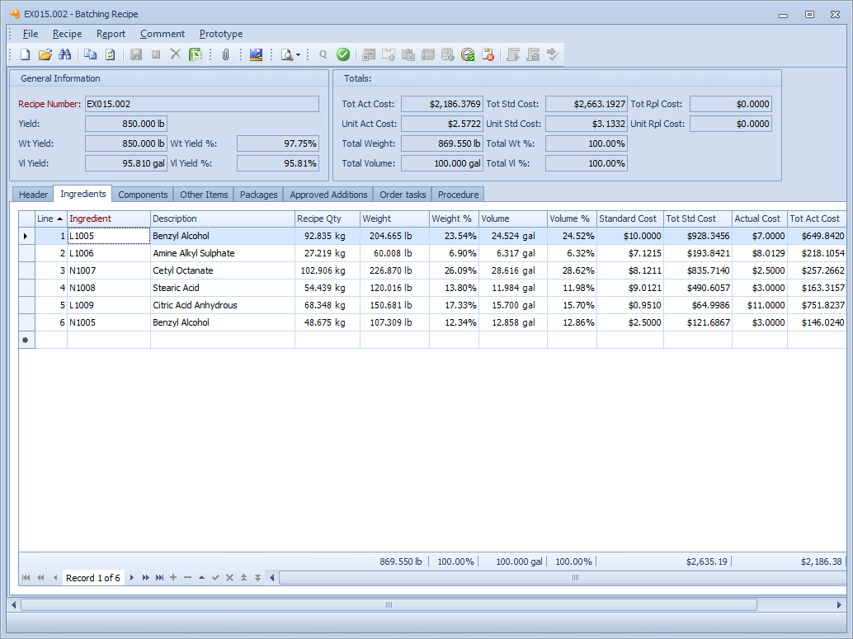Viewport: 853px width, 639px height.
Task: Cancel the recipe with the clipboard-red-X icon
Action: (488, 54)
